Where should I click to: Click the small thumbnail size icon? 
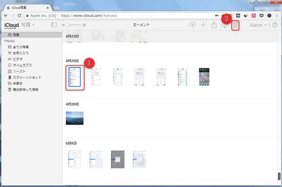click(x=63, y=25)
